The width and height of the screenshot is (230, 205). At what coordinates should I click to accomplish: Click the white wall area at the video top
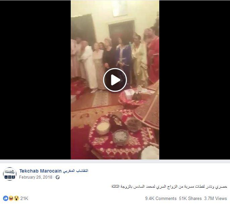pyautogui.click(x=103, y=10)
